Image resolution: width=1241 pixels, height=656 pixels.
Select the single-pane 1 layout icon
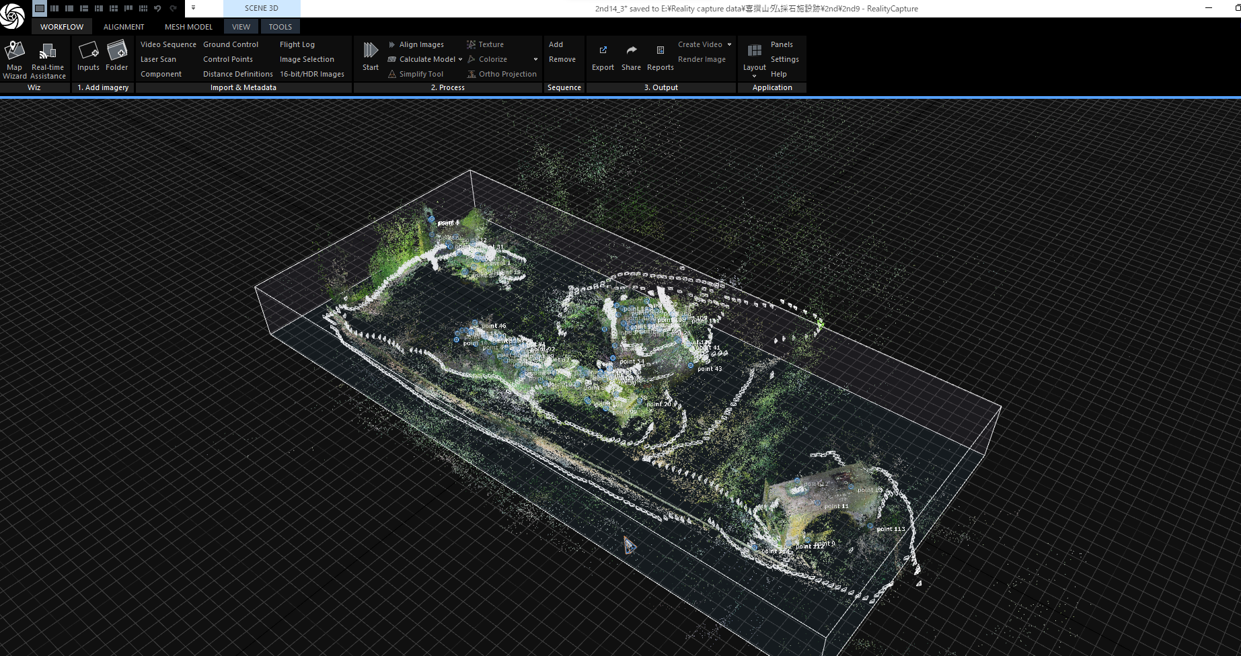[40, 8]
